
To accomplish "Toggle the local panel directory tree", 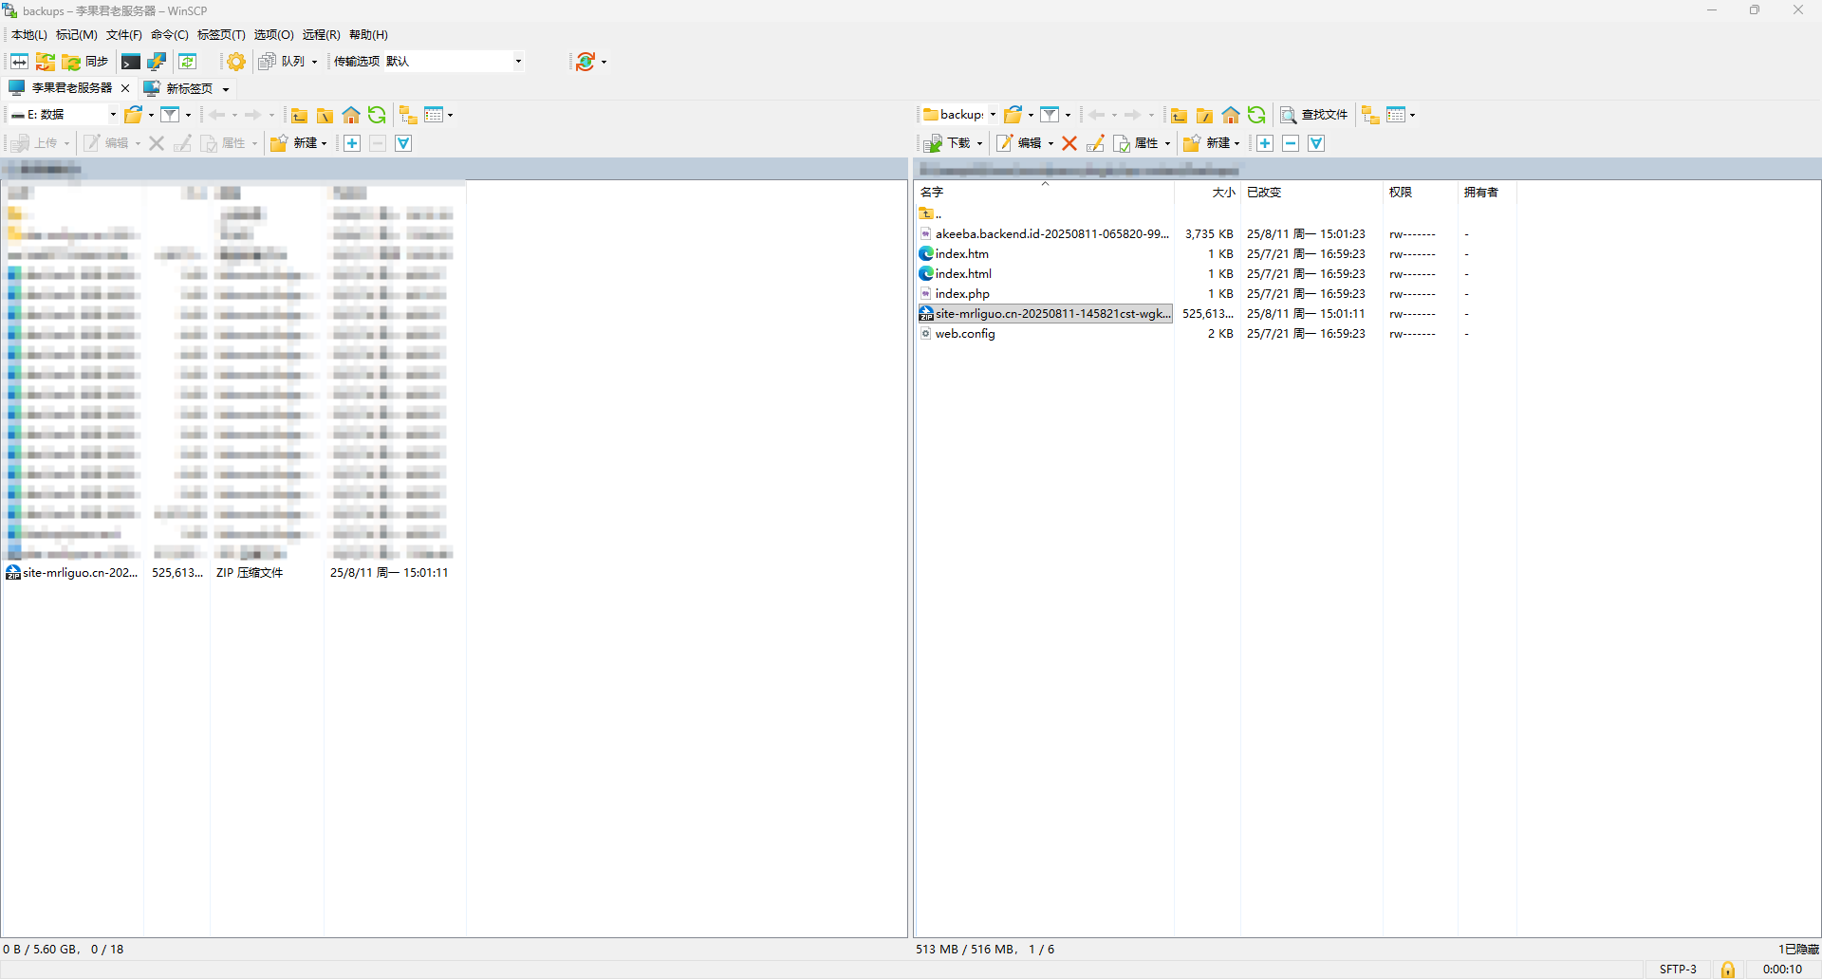I will coord(408,115).
